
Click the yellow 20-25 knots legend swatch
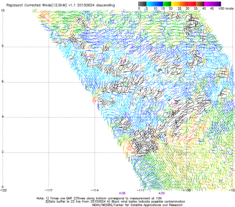point(175,4)
